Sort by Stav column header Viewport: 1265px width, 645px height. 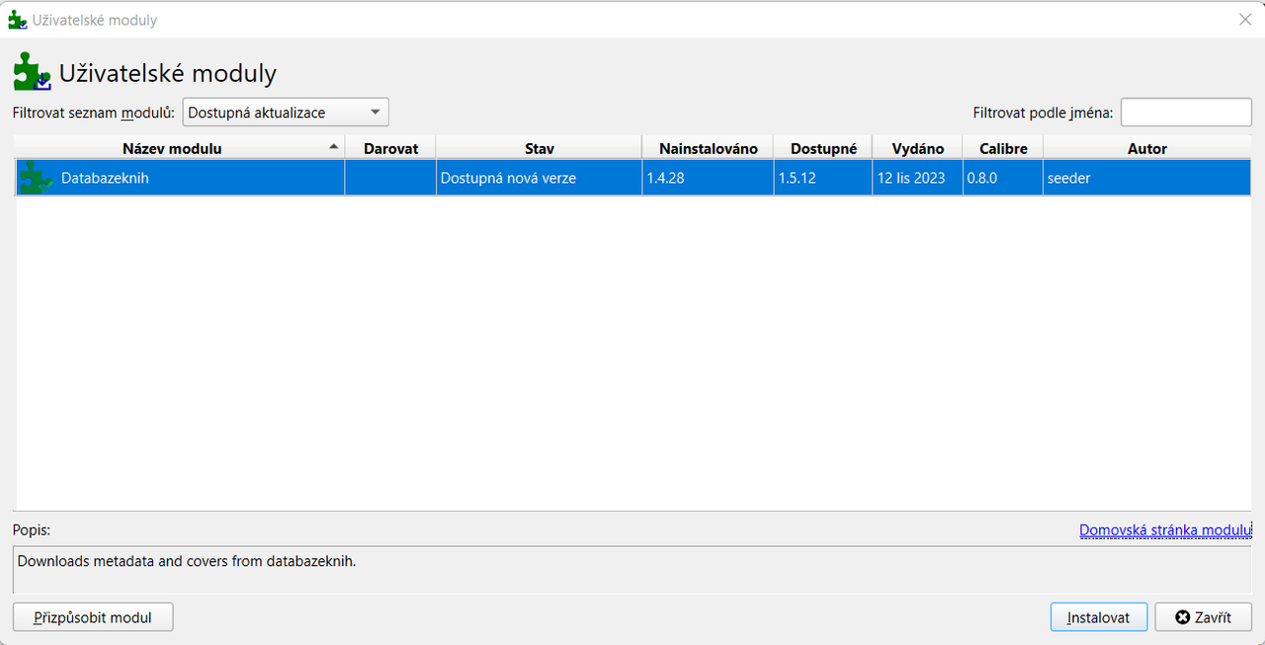coord(539,148)
